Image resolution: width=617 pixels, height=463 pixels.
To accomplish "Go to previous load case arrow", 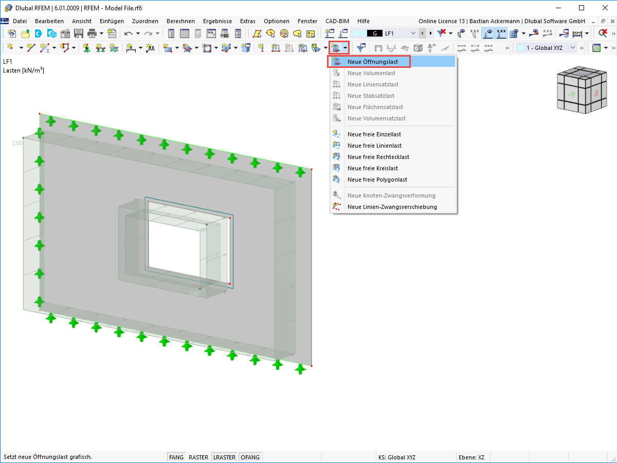I will (x=422, y=33).
